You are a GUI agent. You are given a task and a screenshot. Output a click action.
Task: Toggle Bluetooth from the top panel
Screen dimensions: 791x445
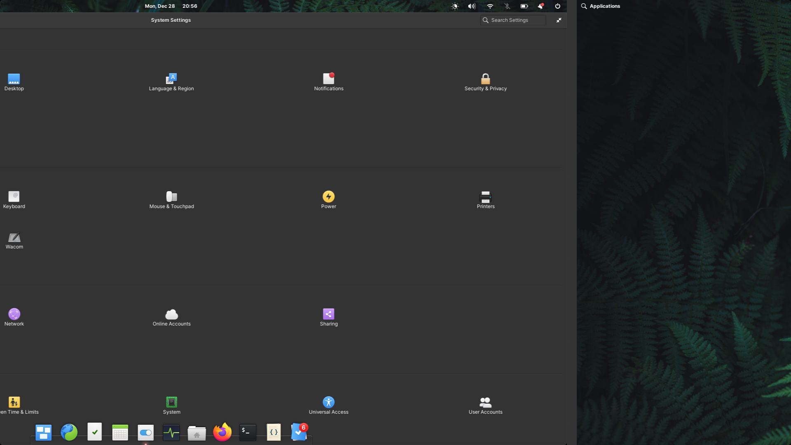(x=507, y=6)
